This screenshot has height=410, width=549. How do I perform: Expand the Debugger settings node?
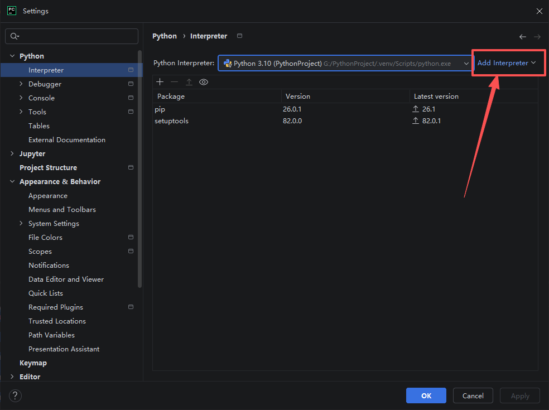tap(21, 84)
